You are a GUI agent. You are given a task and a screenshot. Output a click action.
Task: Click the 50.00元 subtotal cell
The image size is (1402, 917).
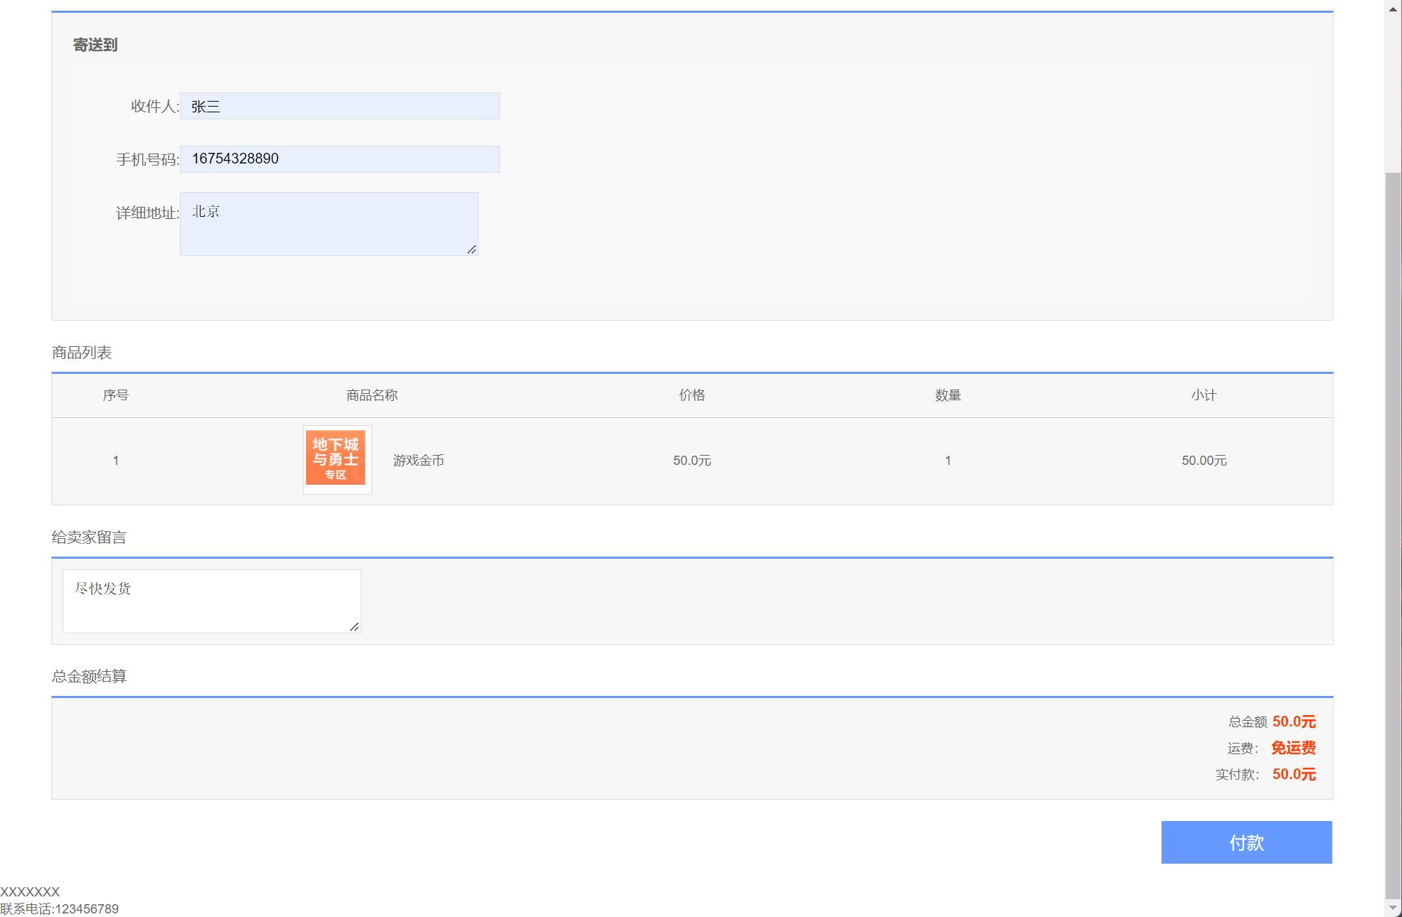pos(1204,461)
